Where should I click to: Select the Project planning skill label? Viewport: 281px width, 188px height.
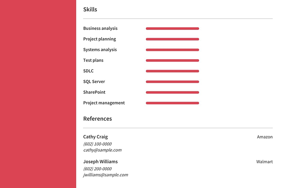pos(99,39)
